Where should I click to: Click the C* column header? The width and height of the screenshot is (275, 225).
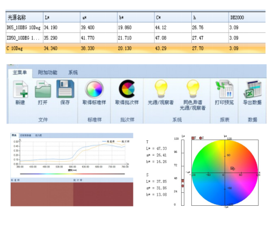click(173, 17)
